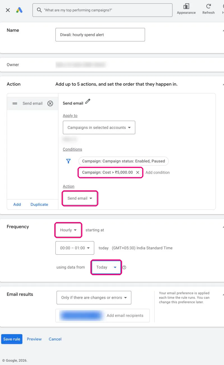The height and width of the screenshot is (365, 224).
Task: Click India Standard Time timezone text
Action: tap(142, 248)
